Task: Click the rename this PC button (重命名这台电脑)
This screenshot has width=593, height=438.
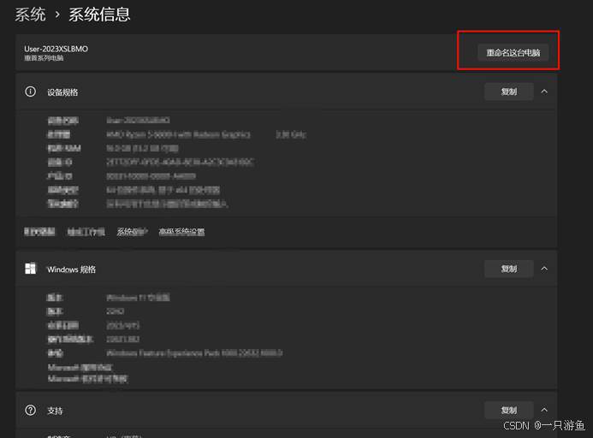Action: coord(513,52)
